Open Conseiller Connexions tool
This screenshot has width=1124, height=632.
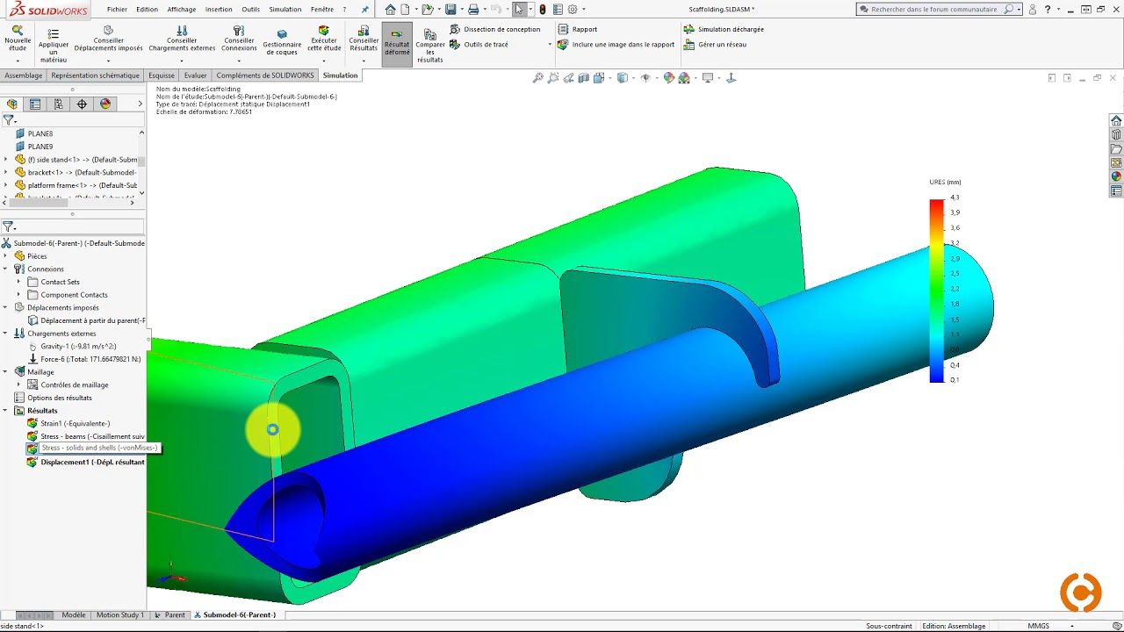(x=239, y=39)
